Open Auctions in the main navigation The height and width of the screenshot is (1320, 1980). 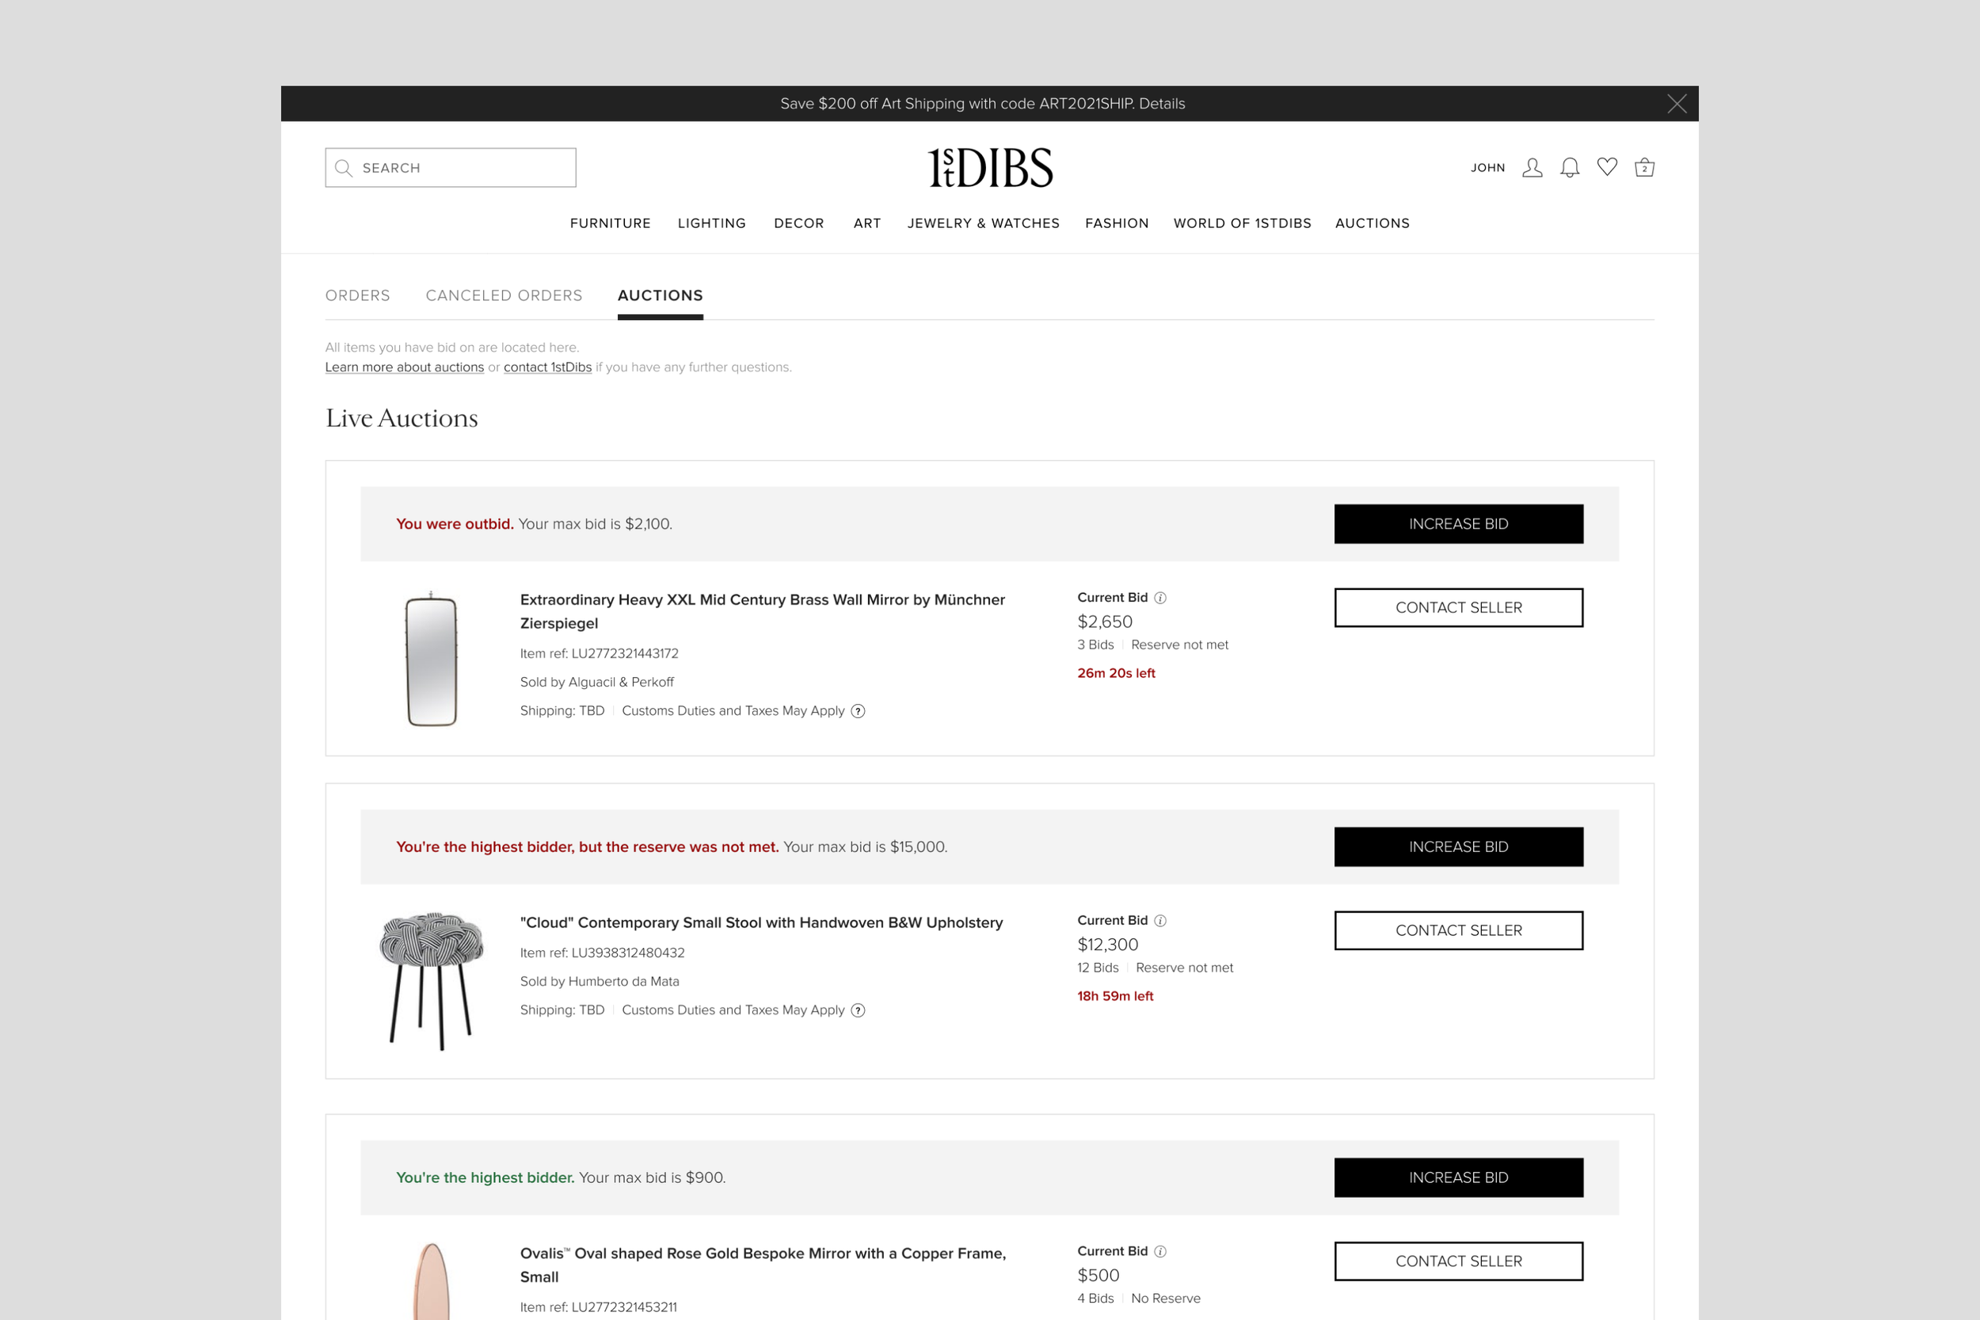[1373, 223]
